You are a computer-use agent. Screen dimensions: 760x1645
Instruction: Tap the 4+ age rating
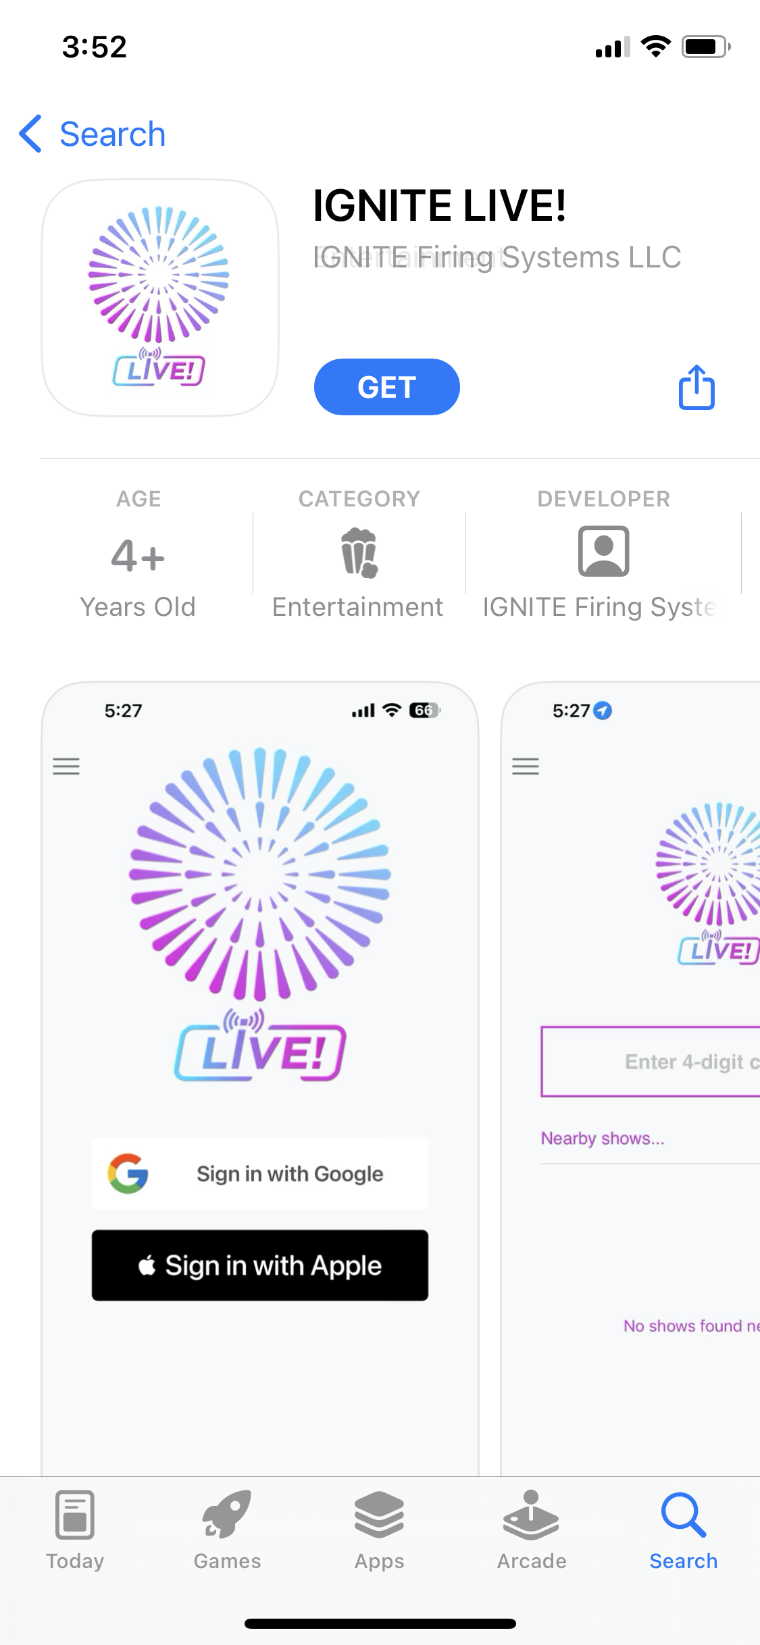138,556
